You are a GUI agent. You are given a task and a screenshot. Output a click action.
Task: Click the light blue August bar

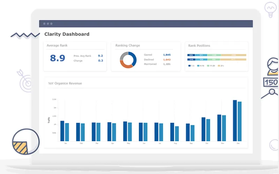177,134
